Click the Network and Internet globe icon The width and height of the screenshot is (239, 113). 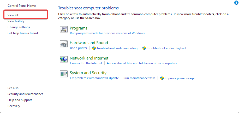pyautogui.click(x=64, y=59)
